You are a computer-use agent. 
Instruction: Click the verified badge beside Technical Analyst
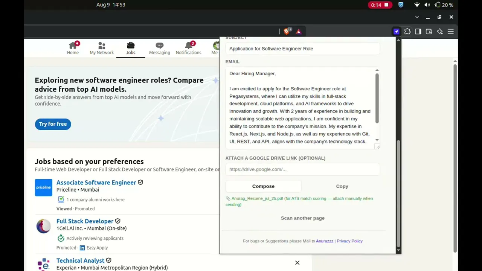[x=108, y=260]
